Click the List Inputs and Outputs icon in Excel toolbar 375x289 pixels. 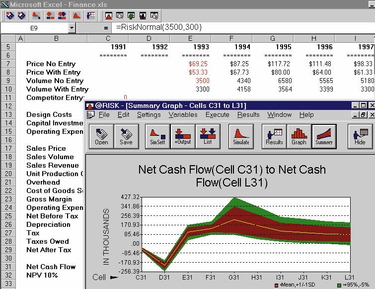[x=62, y=16]
